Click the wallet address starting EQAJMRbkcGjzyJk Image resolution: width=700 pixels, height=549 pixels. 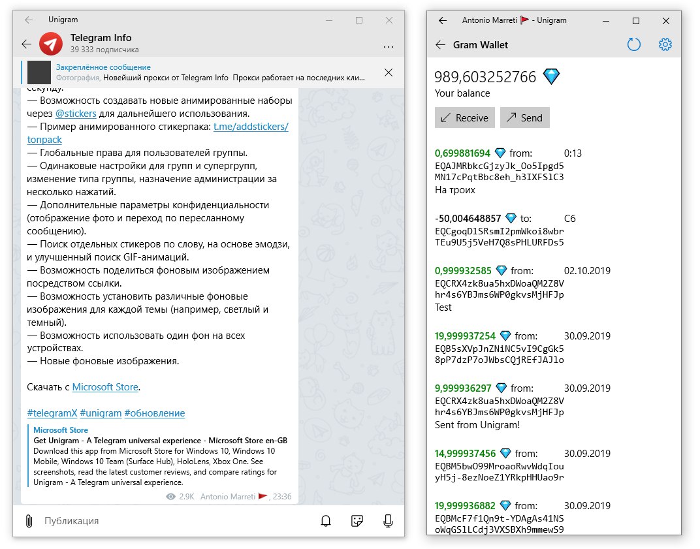(499, 172)
